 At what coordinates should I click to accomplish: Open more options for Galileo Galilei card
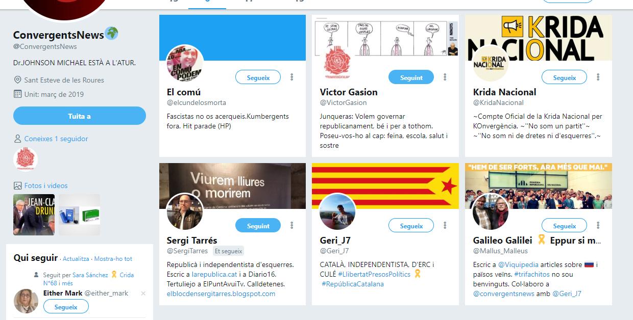pos(598,225)
